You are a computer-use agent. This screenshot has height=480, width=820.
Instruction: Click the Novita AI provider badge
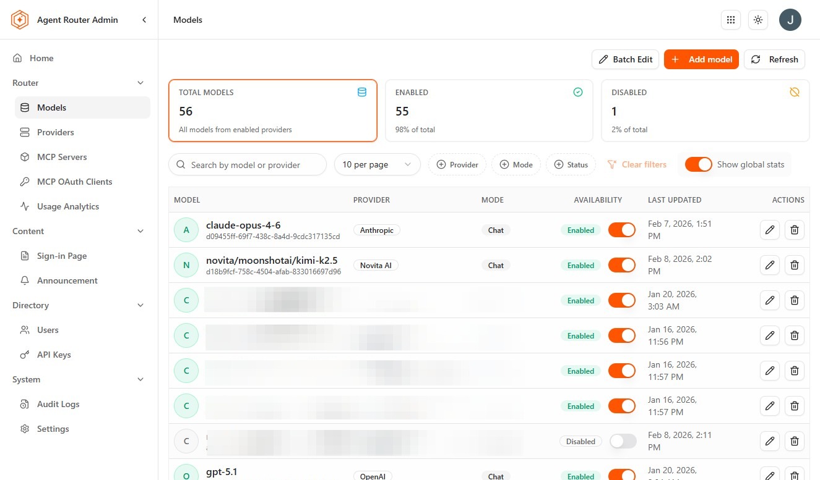click(x=376, y=265)
